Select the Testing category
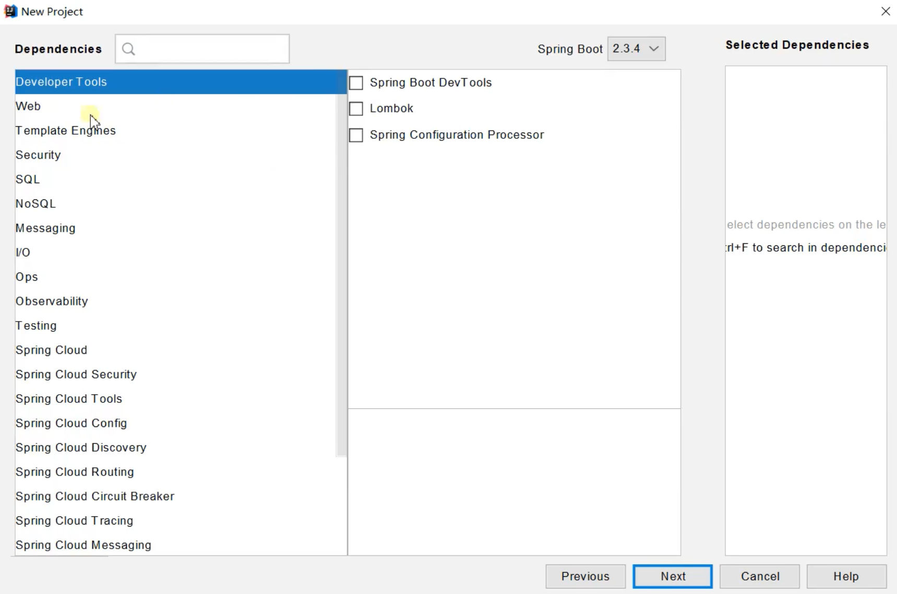Viewport: 897px width, 594px height. pyautogui.click(x=35, y=325)
